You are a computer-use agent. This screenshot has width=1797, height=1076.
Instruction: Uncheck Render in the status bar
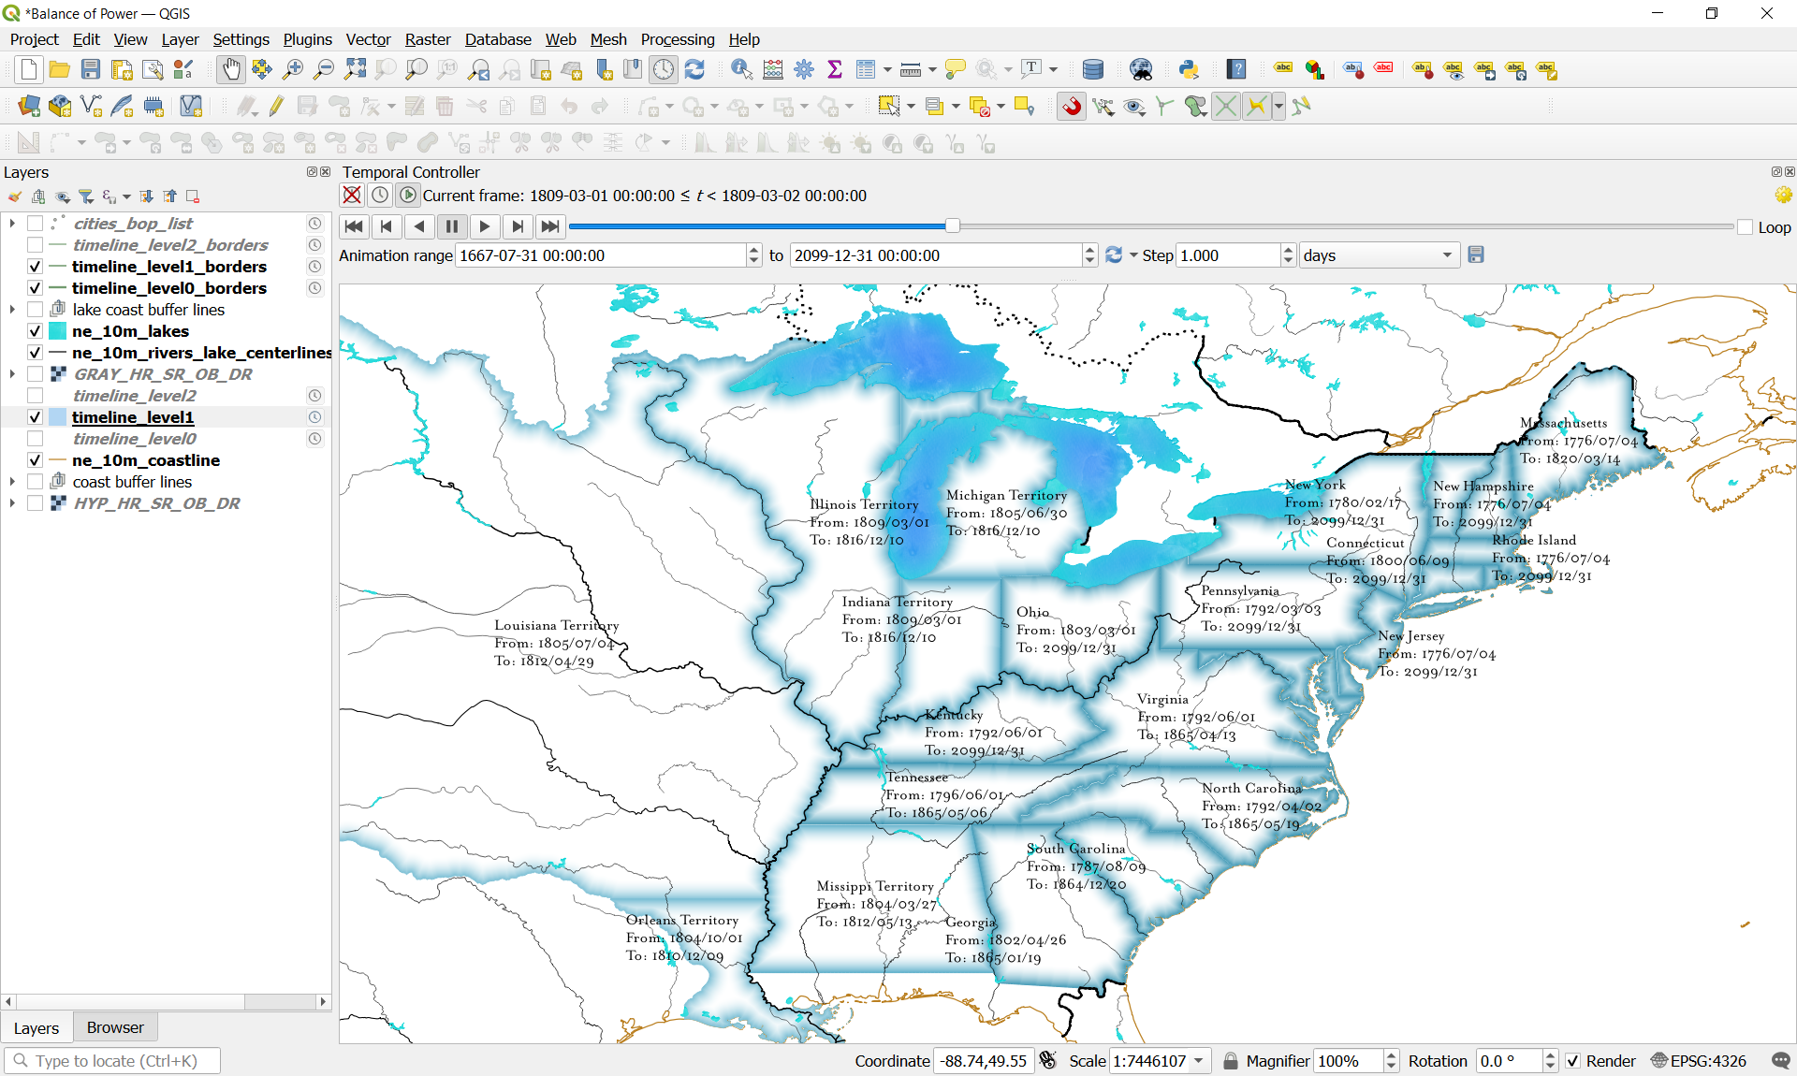coord(1573,1061)
